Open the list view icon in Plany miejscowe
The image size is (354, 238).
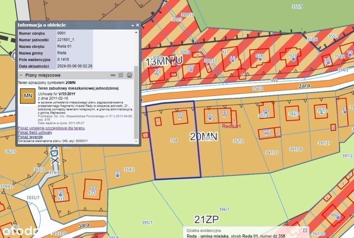coord(121,75)
